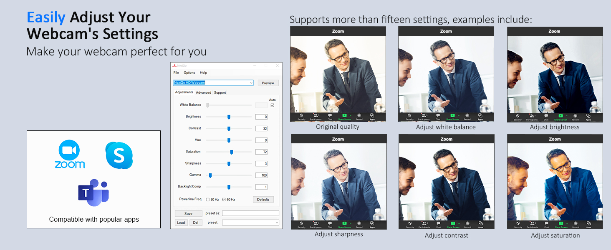Switch to the Advanced tab
Viewport: 611px width, 250px height.
204,92
